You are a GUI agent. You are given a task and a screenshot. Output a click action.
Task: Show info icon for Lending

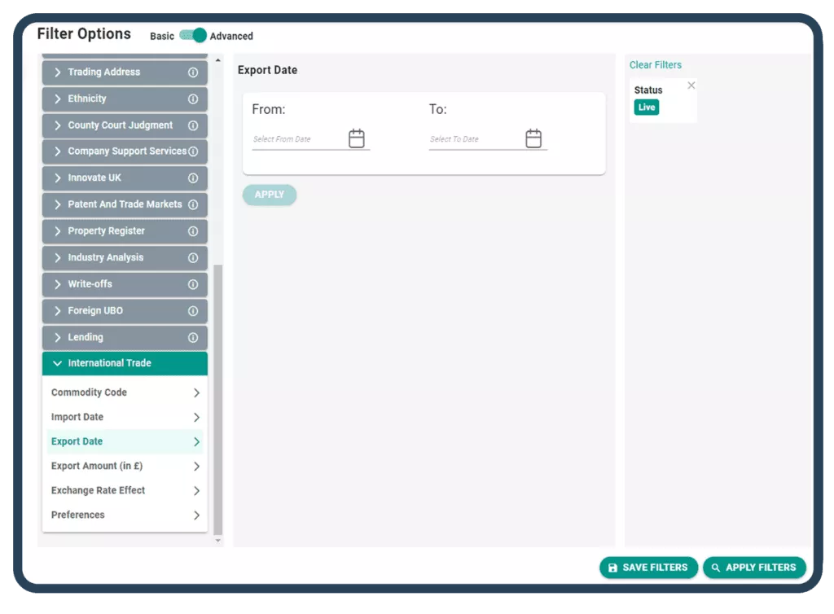click(193, 338)
